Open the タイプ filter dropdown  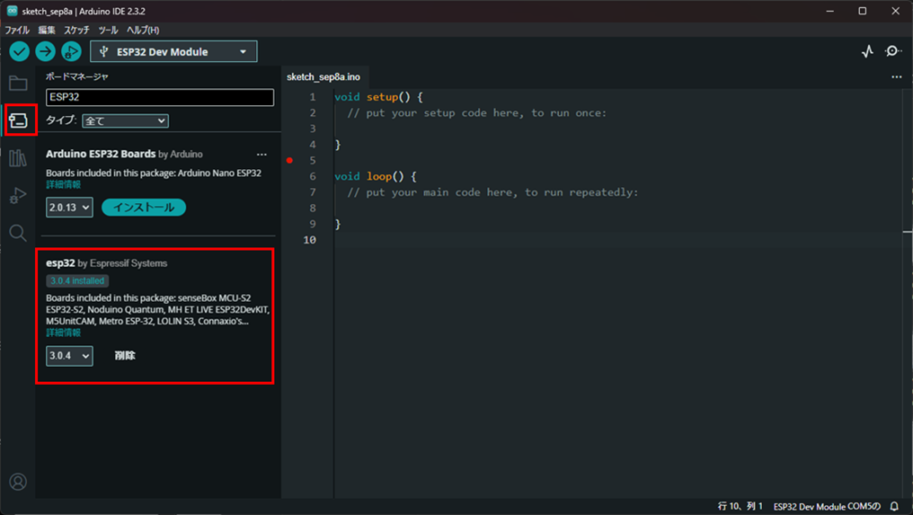click(125, 120)
